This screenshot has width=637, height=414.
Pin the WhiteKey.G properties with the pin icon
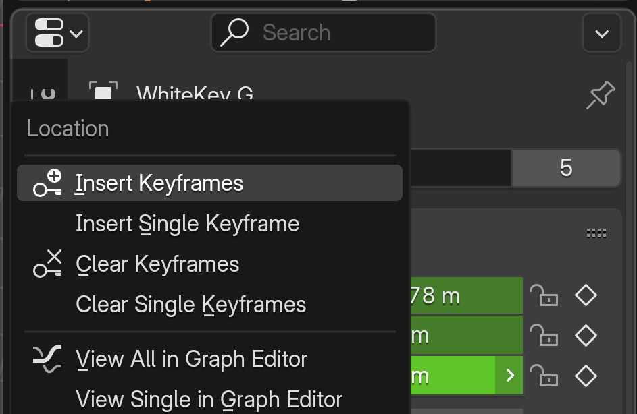(x=601, y=94)
